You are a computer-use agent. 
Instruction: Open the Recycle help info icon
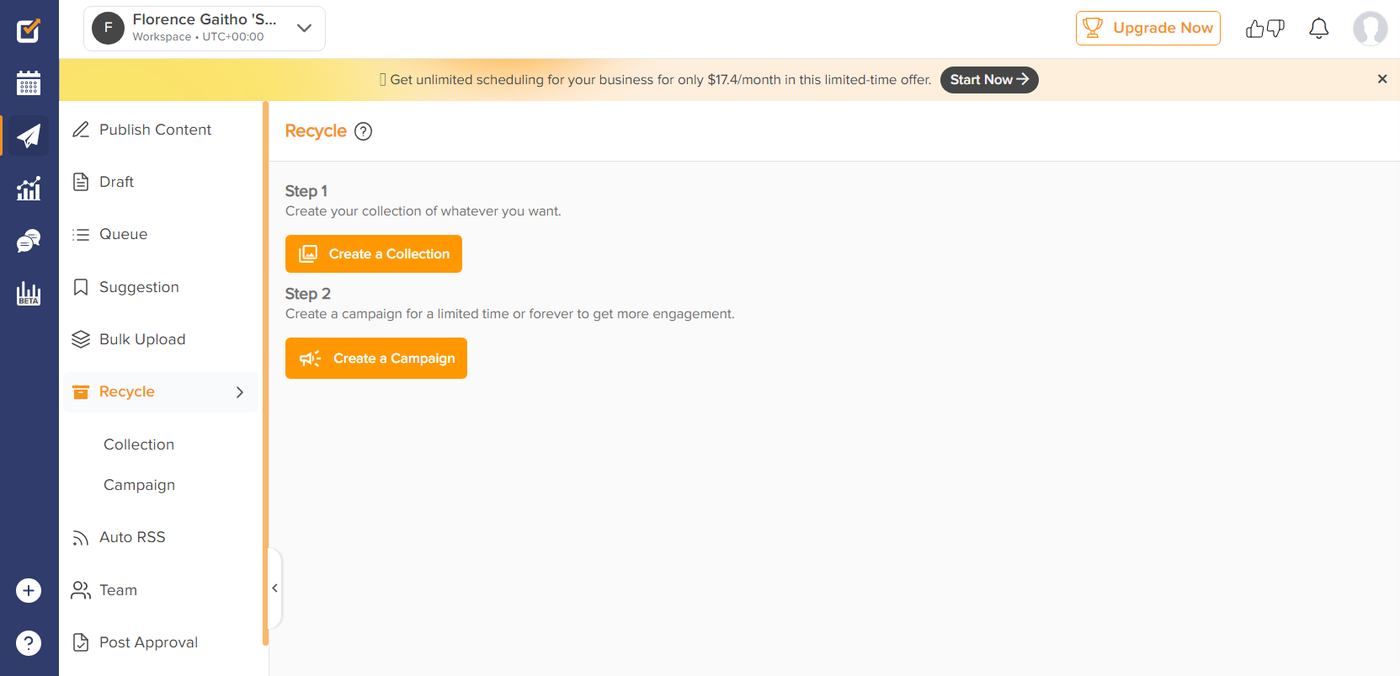point(363,131)
